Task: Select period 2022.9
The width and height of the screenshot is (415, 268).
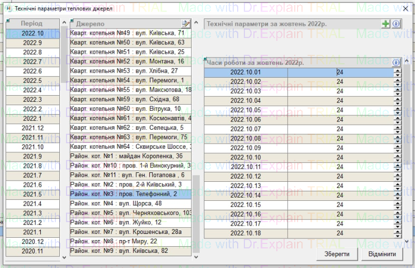Action: [32, 43]
